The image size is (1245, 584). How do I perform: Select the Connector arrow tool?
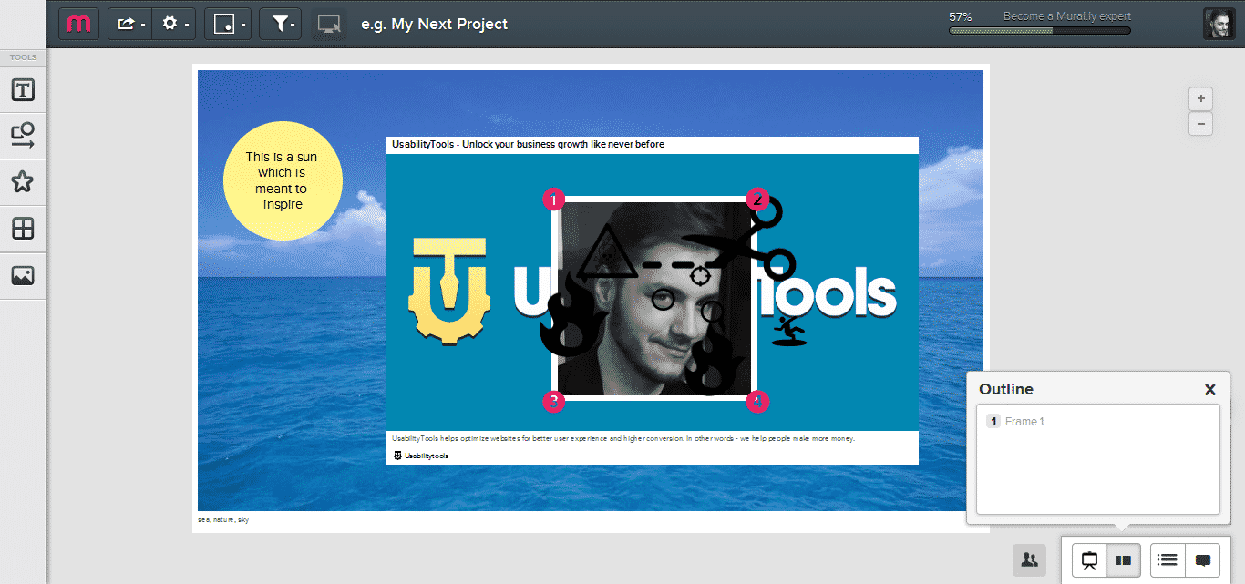click(x=23, y=135)
